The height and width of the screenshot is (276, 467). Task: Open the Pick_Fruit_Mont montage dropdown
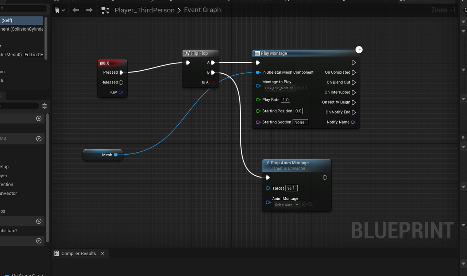pos(279,88)
